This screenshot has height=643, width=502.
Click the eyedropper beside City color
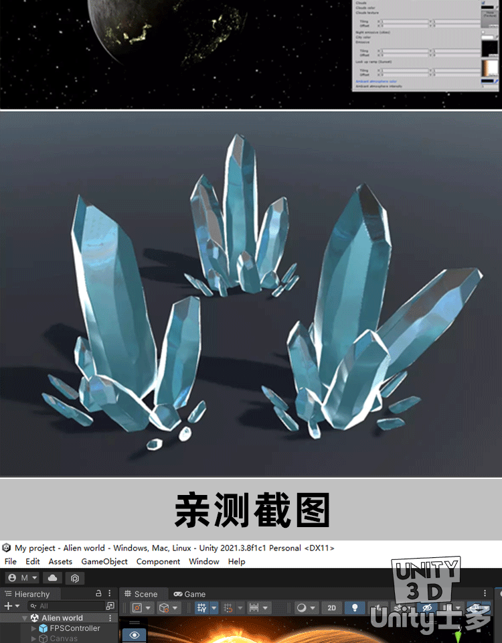click(497, 38)
